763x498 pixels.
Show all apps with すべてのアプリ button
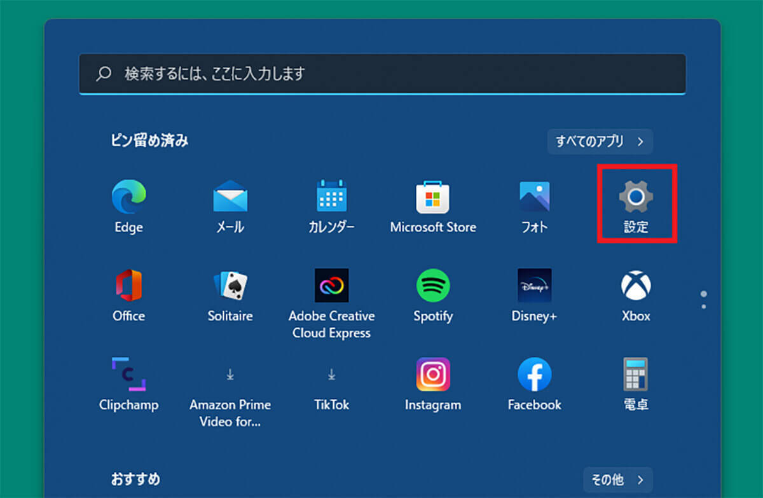point(600,141)
